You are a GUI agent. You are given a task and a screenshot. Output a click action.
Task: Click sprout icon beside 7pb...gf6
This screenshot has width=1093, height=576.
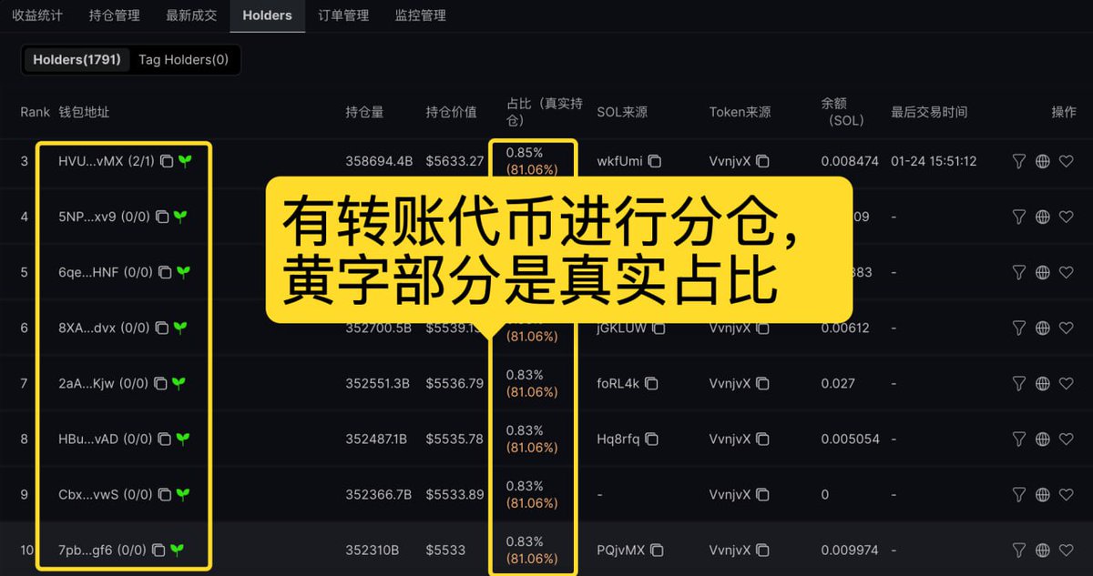[177, 550]
